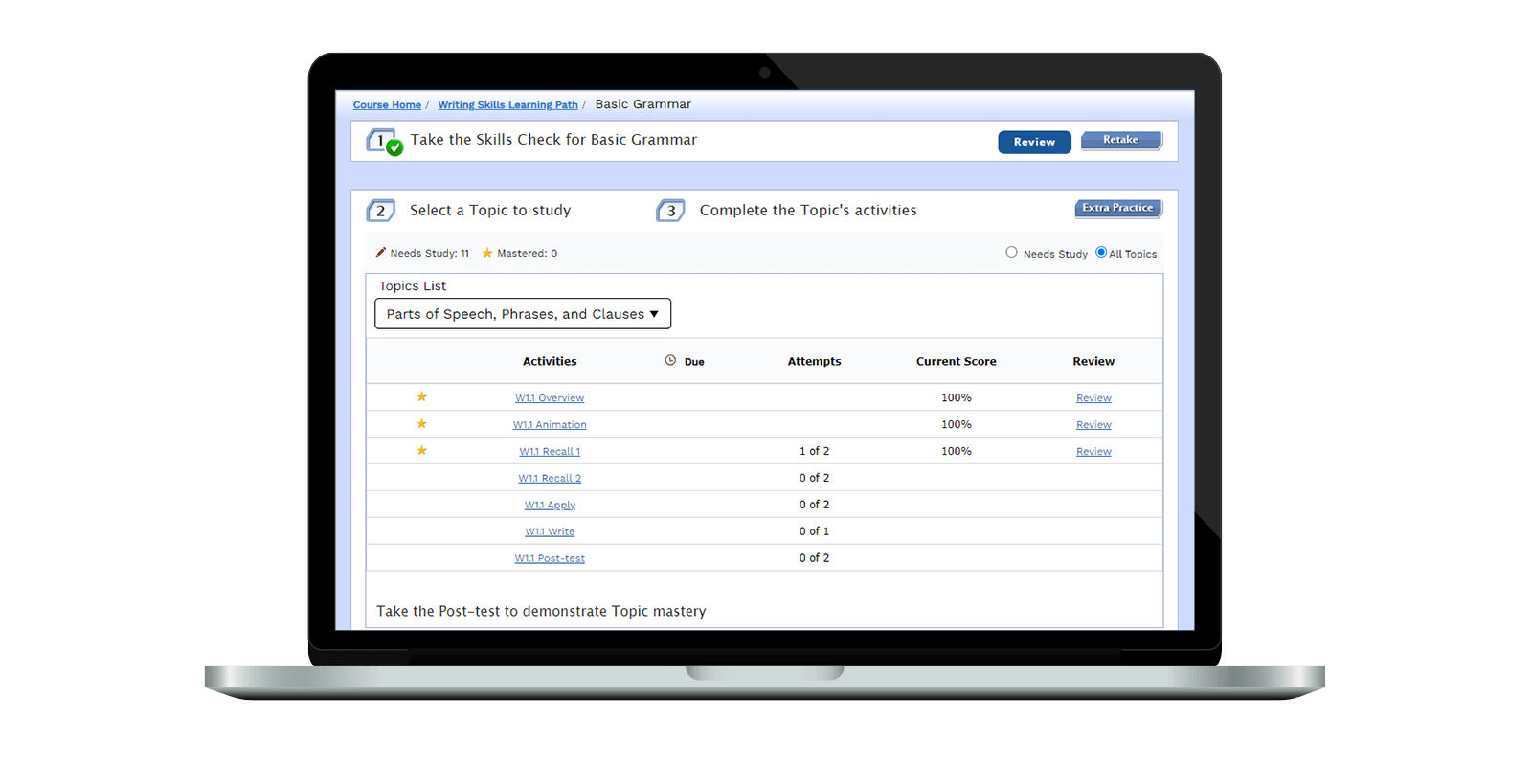This screenshot has width=1532, height=766.
Task: Click the Extra Practice button
Action: pyautogui.click(x=1117, y=209)
